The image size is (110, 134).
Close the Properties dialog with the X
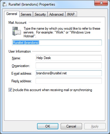click(101, 3)
